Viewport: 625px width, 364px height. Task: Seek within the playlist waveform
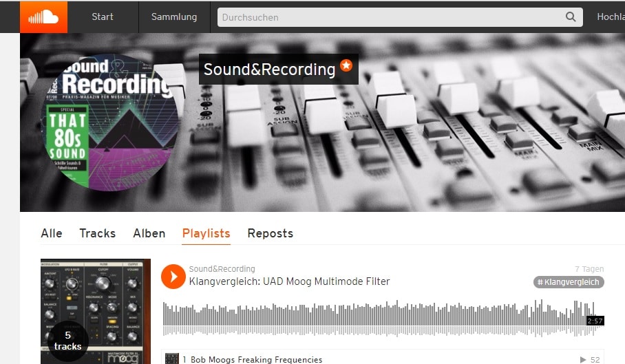pos(383,318)
